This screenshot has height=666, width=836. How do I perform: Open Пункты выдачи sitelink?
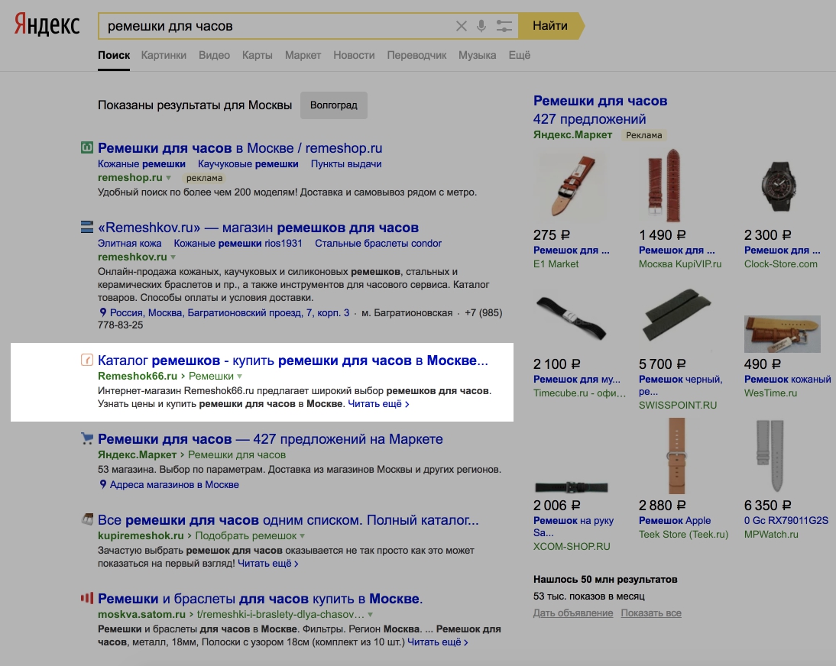pyautogui.click(x=346, y=164)
